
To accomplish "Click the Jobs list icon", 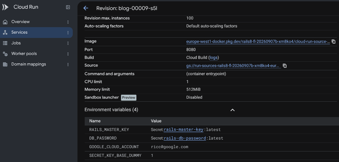I will pos(5,43).
